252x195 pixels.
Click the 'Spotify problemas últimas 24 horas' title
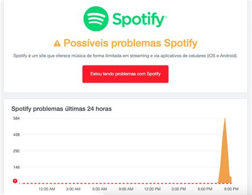[62, 108]
